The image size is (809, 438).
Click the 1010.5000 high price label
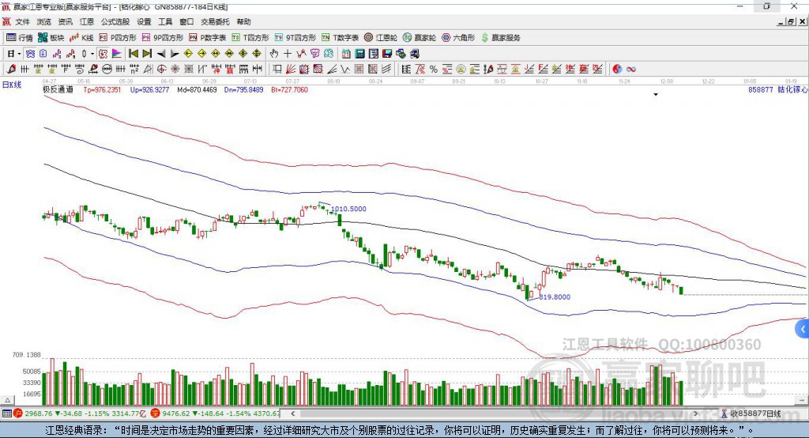(x=348, y=209)
